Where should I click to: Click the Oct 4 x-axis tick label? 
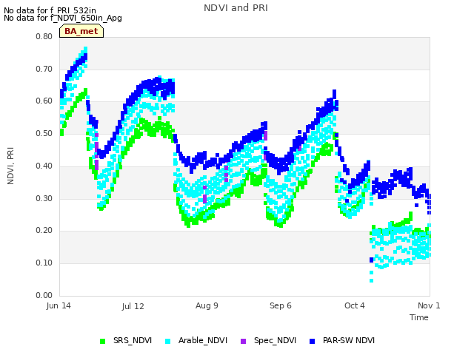pyautogui.click(x=355, y=305)
